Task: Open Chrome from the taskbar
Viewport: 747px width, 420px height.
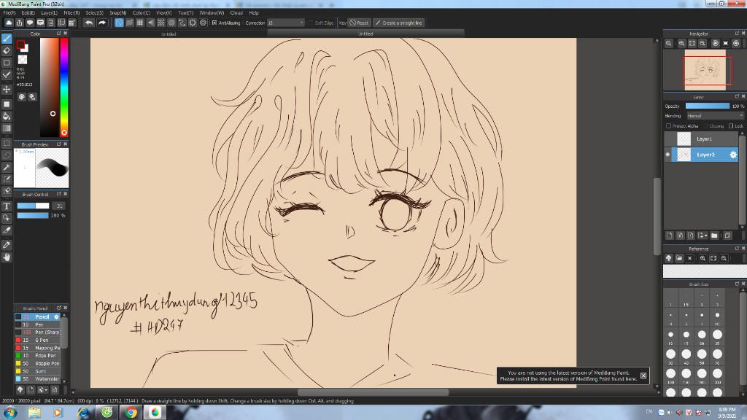Action: coord(131,413)
